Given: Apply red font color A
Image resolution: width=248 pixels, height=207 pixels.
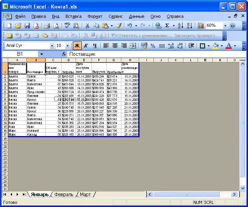Looking at the screenshot, I should 229,46.
